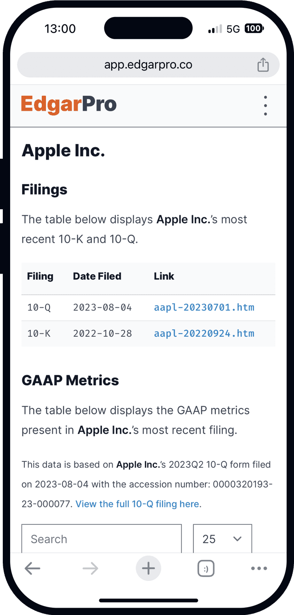Click "View the full 10-Q filing here" link

(x=137, y=504)
